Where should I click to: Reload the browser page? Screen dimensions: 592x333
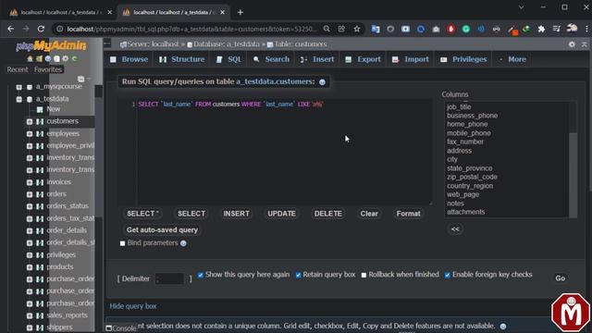click(x=41, y=29)
